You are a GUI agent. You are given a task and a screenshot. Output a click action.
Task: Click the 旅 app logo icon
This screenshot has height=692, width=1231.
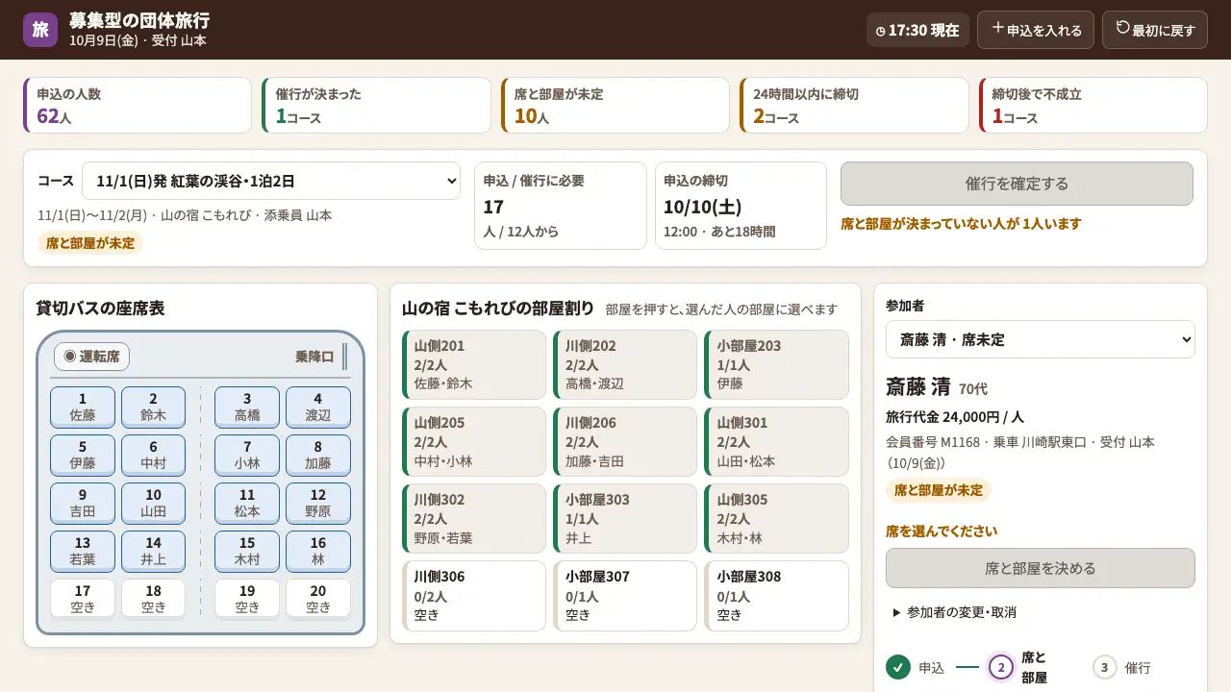(x=40, y=30)
